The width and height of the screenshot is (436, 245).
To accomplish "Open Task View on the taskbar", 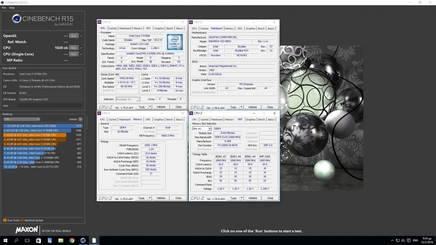I will [x=27, y=240].
